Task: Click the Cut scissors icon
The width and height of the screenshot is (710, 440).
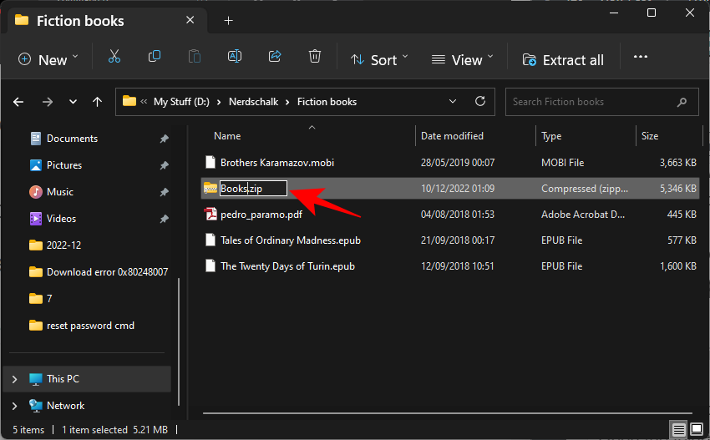Action: point(114,58)
